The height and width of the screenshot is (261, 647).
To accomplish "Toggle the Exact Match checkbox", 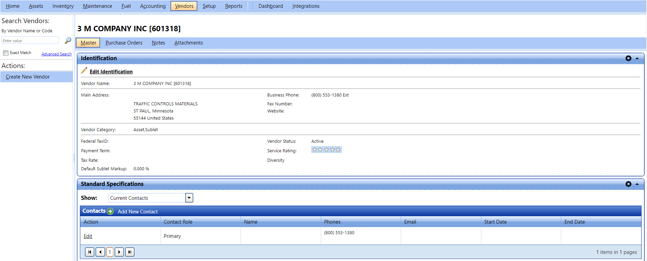I will pyautogui.click(x=6, y=53).
